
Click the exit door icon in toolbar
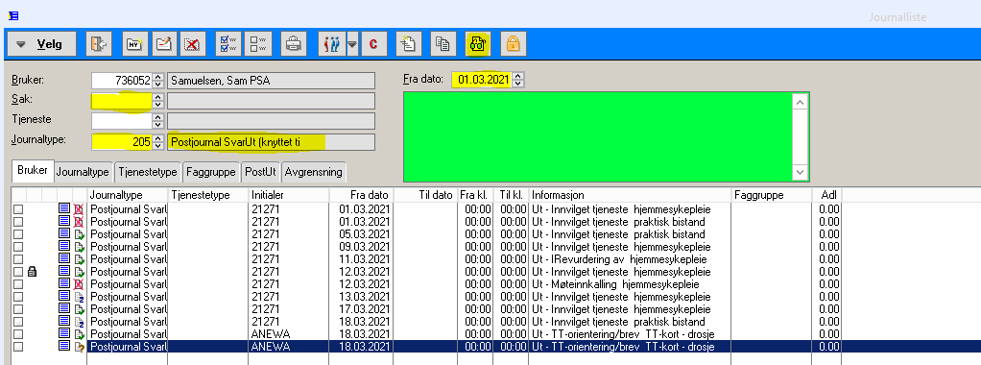pos(98,44)
